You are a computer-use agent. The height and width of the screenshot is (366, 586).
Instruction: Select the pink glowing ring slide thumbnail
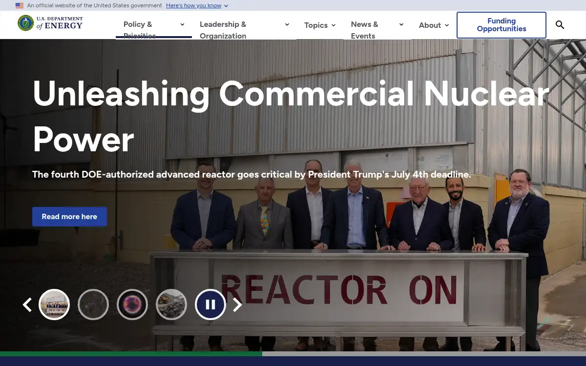pyautogui.click(x=132, y=305)
